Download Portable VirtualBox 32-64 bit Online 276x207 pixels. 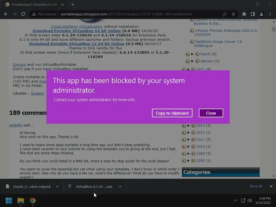tap(77, 44)
